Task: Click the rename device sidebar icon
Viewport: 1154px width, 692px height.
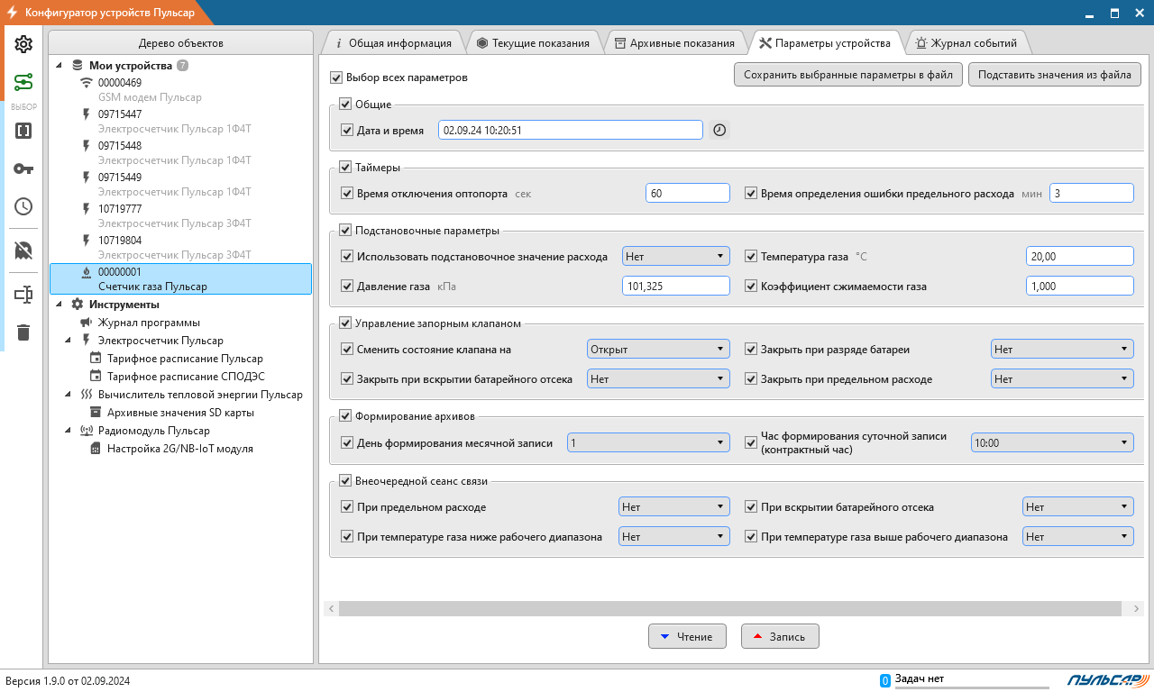Action: [x=23, y=295]
